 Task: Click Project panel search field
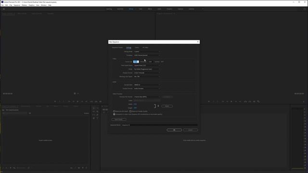click(15, 113)
